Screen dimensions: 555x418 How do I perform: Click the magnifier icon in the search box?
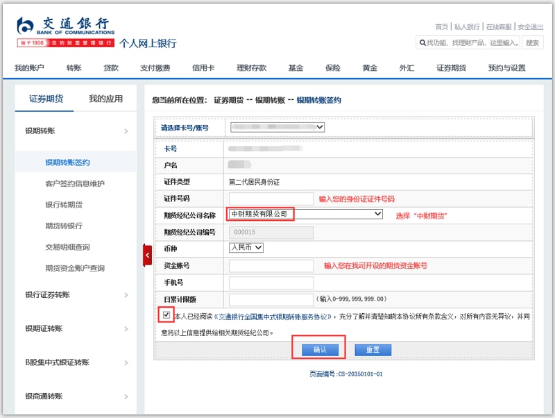click(422, 43)
